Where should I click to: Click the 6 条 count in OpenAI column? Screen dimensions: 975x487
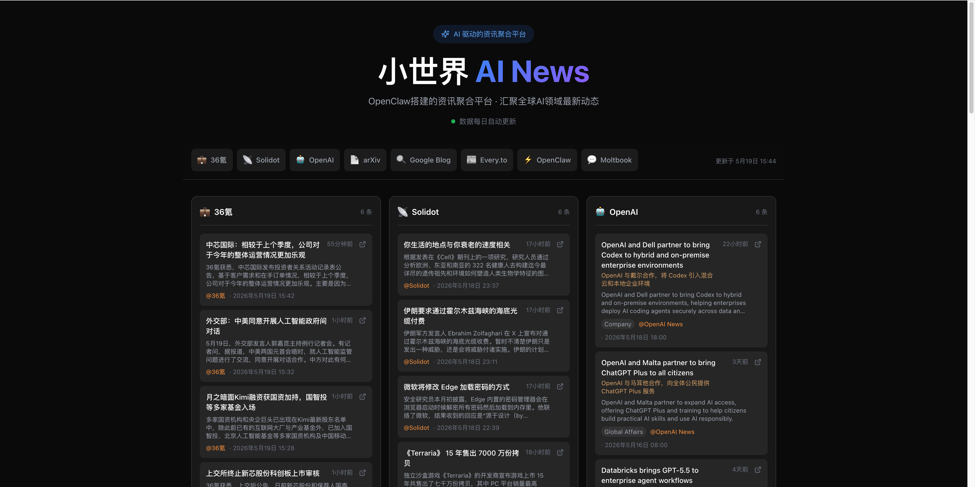click(761, 212)
